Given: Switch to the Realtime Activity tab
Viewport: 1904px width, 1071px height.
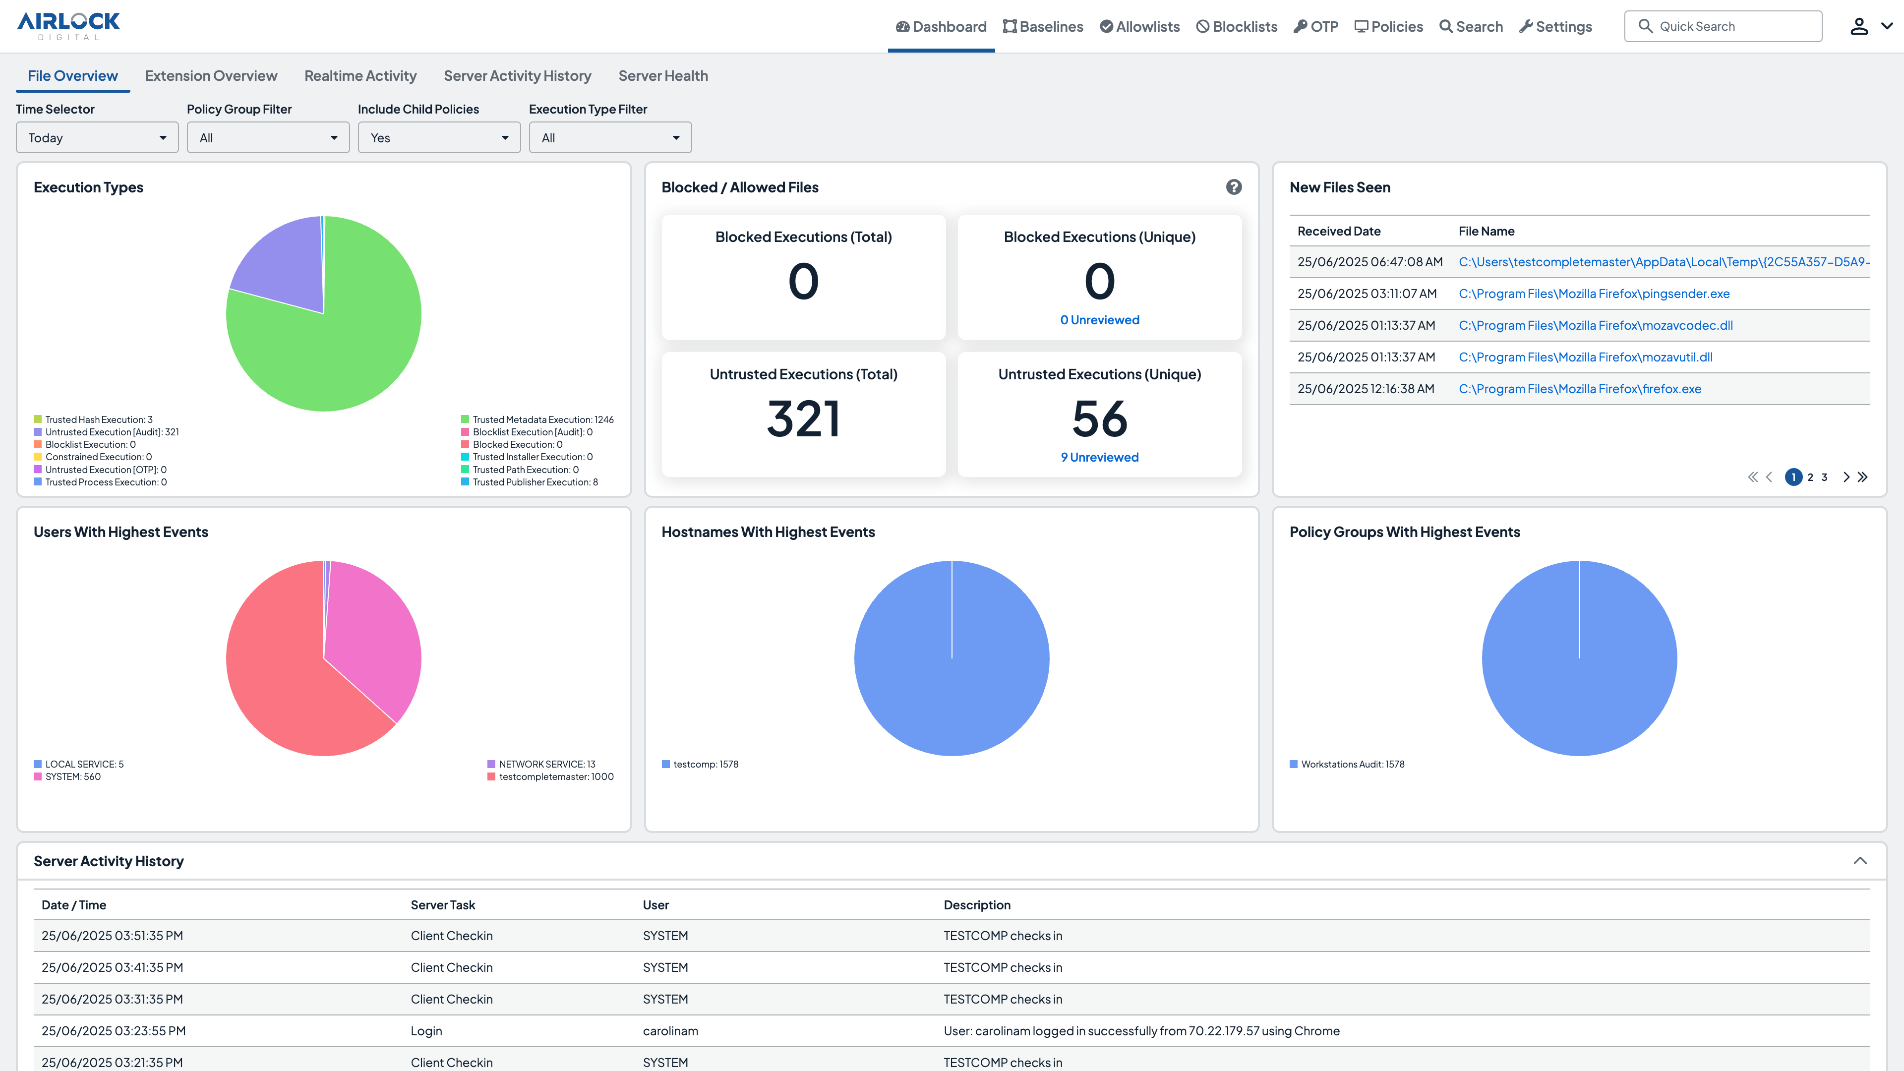Looking at the screenshot, I should pyautogui.click(x=360, y=75).
